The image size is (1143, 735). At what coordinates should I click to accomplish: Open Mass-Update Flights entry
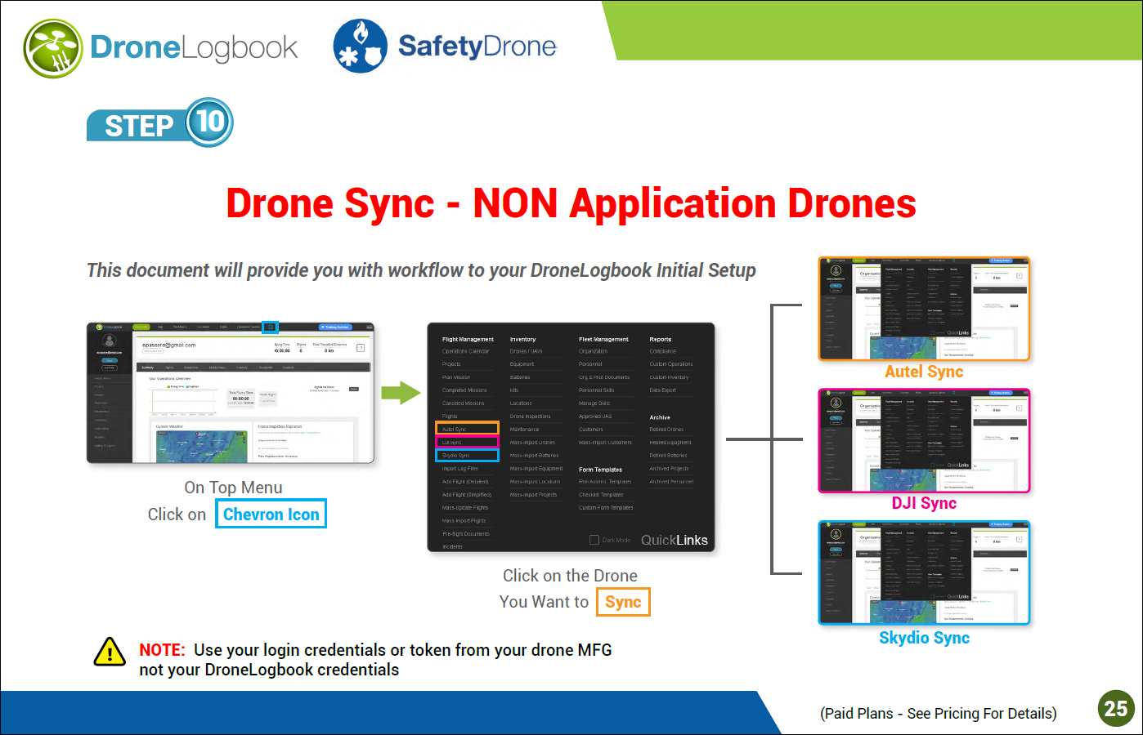tap(465, 508)
